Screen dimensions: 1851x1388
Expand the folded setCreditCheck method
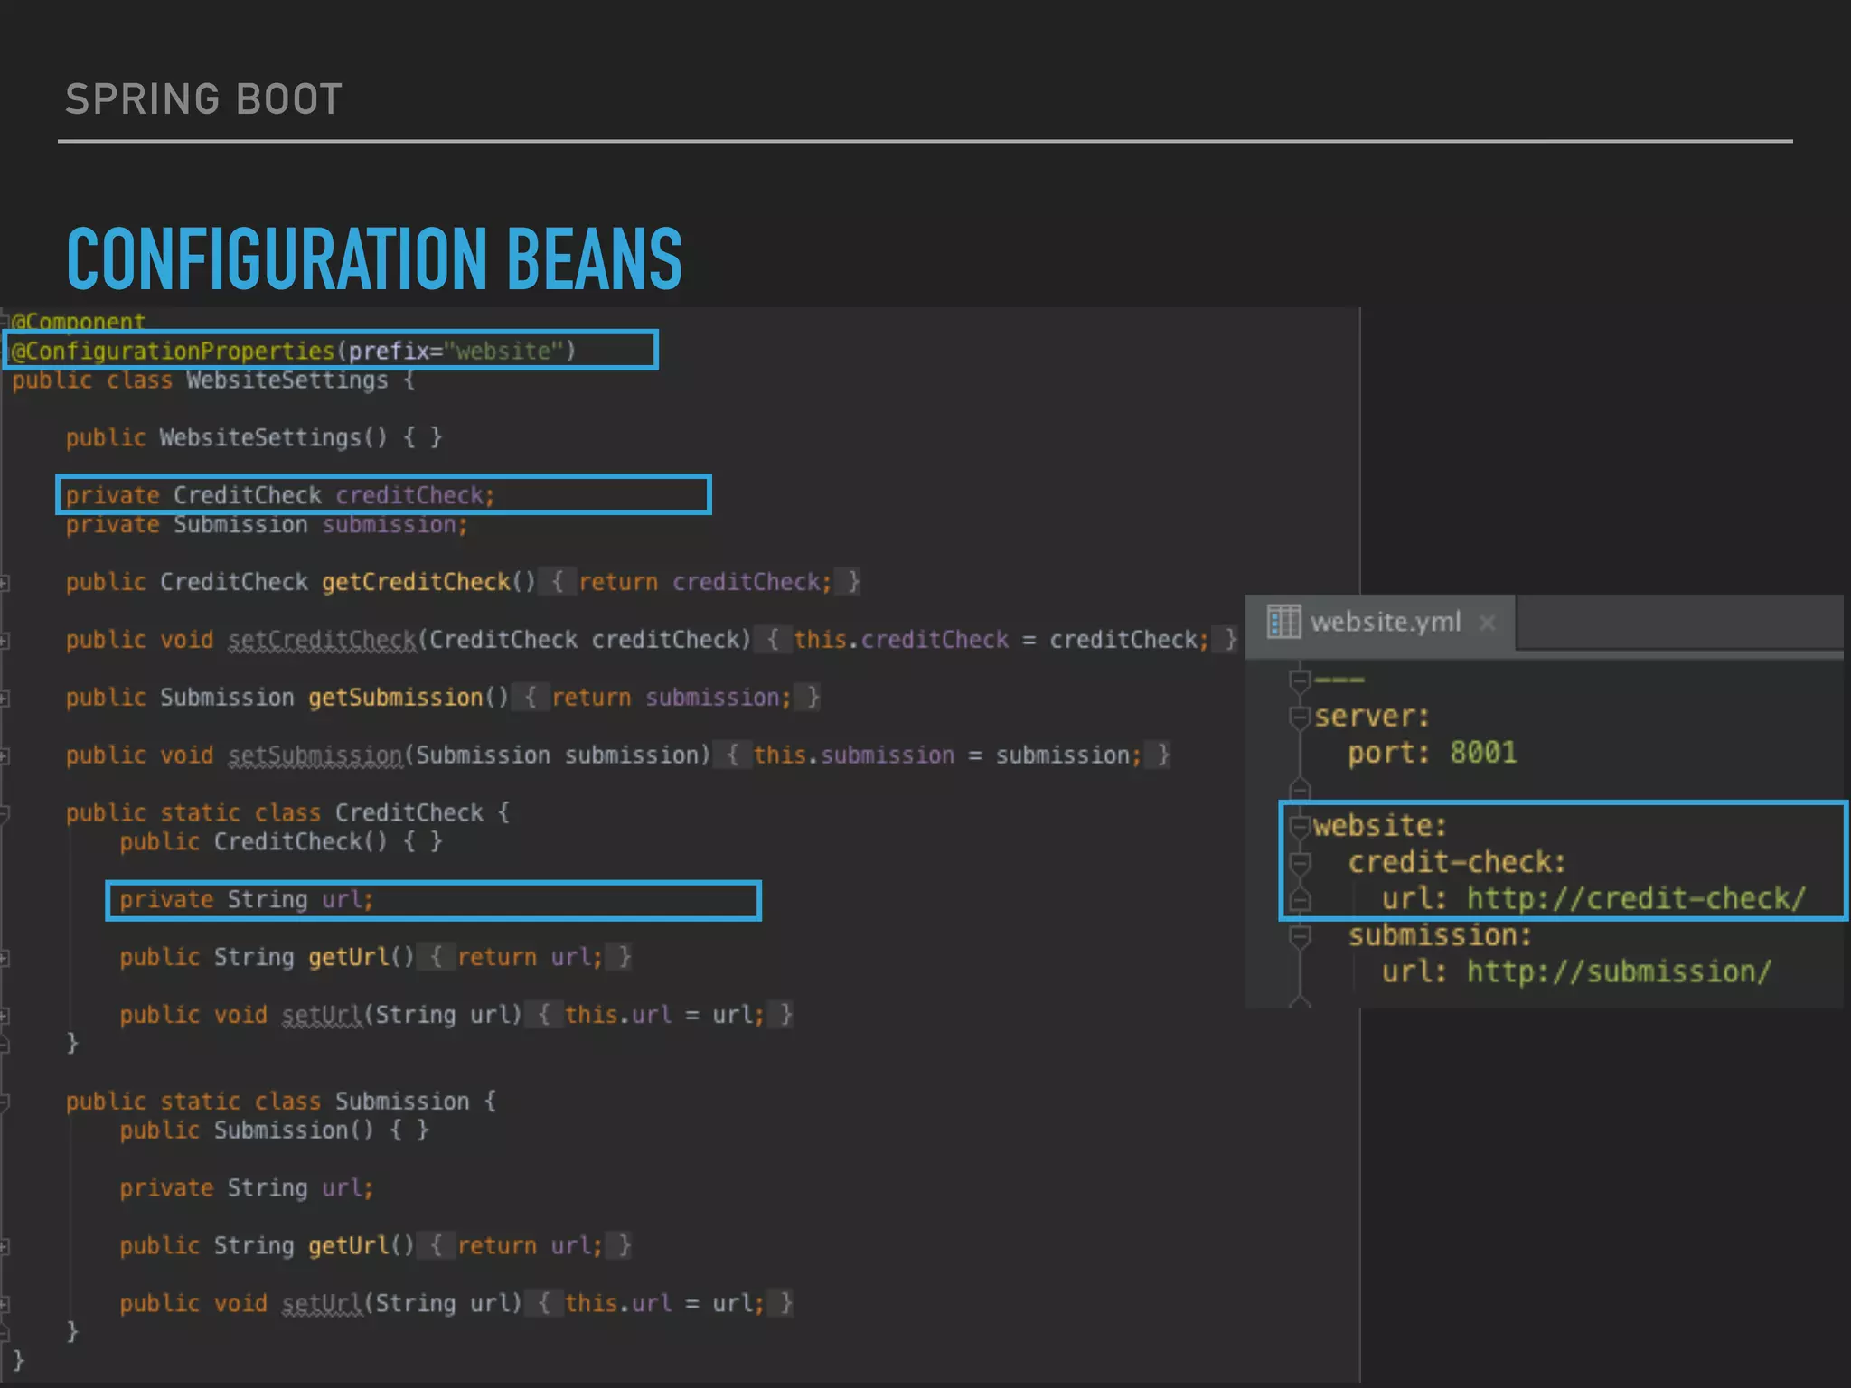pos(5,641)
